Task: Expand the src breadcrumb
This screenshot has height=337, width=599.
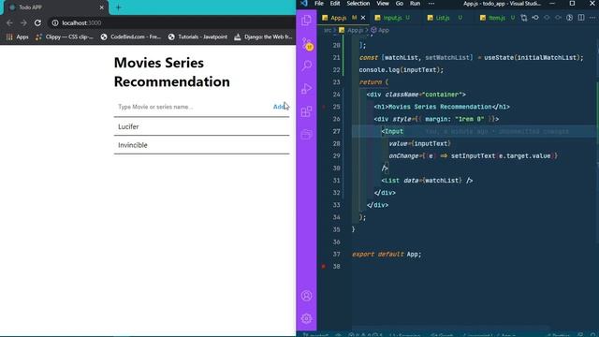Action: click(328, 30)
